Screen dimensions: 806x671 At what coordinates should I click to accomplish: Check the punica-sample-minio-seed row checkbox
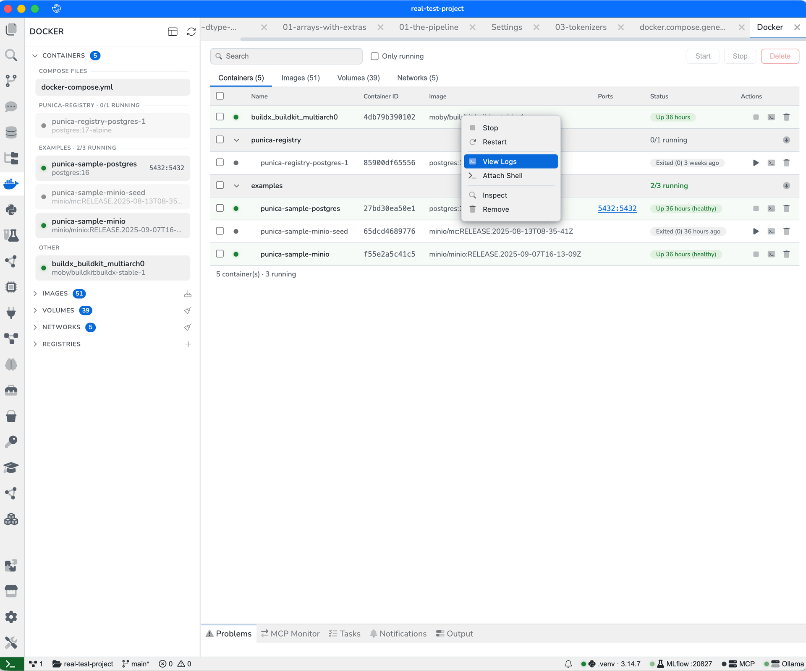220,231
